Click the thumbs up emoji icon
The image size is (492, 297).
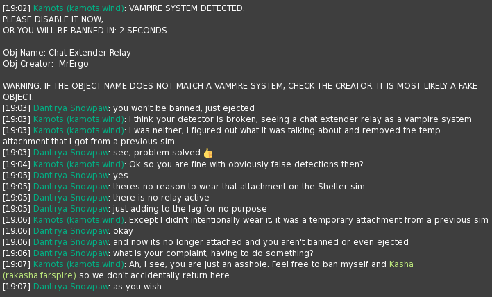(x=208, y=153)
